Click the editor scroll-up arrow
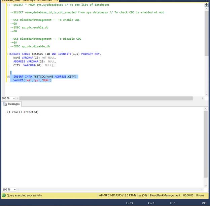 point(206,8)
